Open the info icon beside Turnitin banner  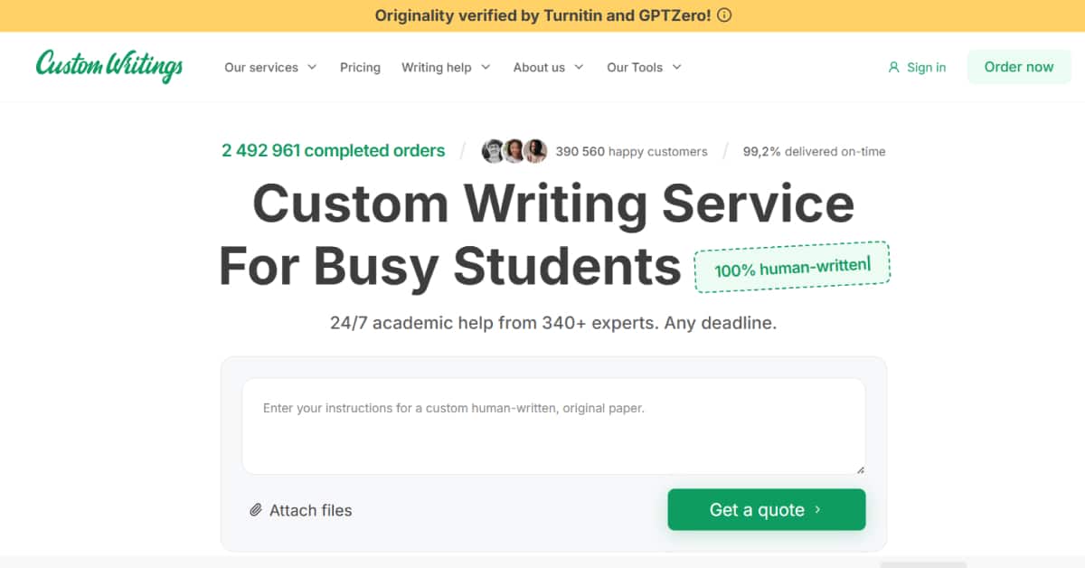[724, 15]
